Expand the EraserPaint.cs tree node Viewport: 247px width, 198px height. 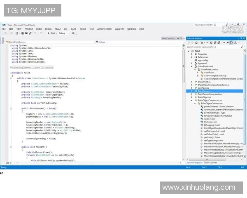pos(191,82)
